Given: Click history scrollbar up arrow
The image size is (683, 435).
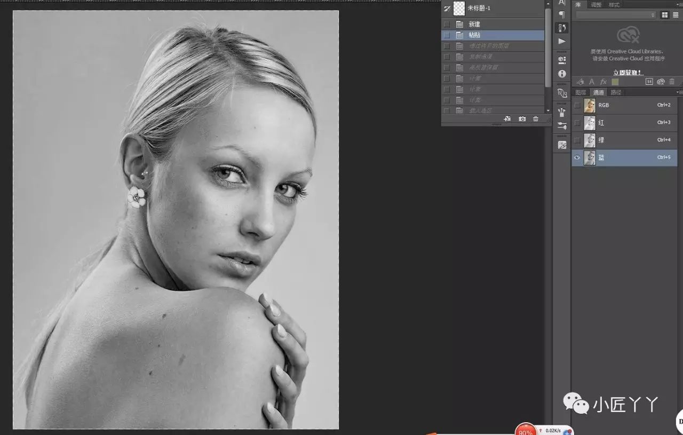Looking at the screenshot, I should click(548, 4).
